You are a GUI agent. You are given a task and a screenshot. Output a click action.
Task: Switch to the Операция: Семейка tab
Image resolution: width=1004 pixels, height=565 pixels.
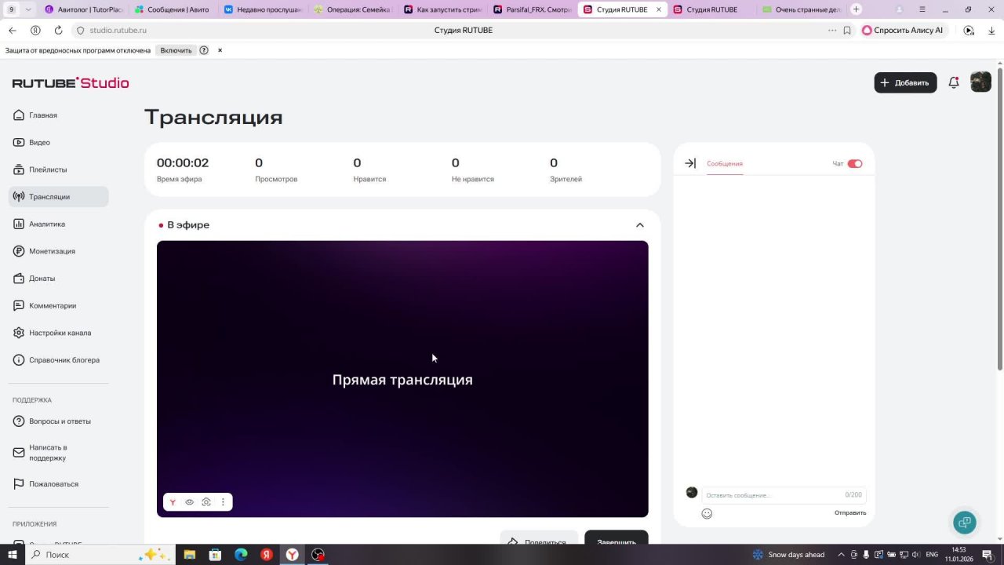coord(351,9)
